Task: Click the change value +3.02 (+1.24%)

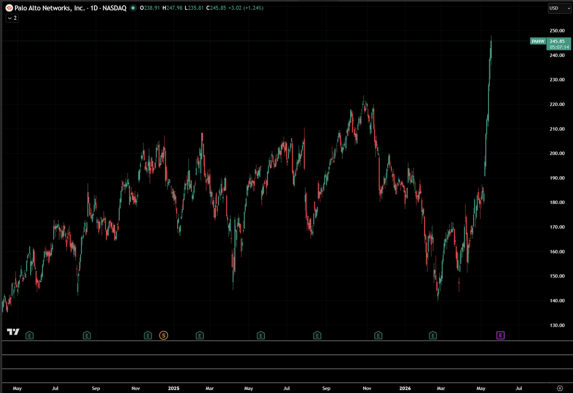Action: pyautogui.click(x=245, y=8)
